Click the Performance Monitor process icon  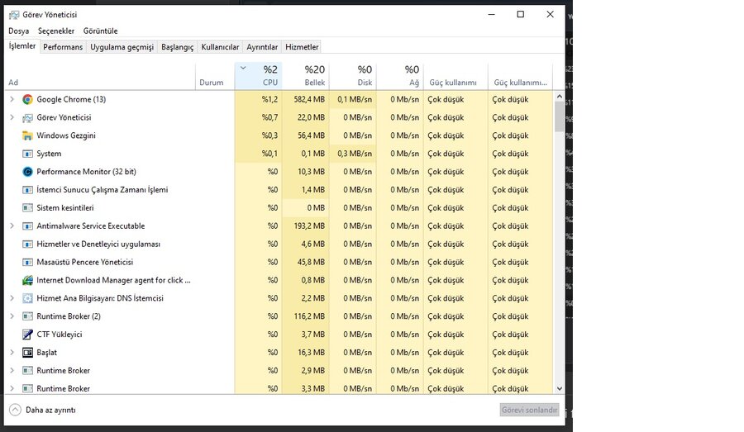click(27, 172)
